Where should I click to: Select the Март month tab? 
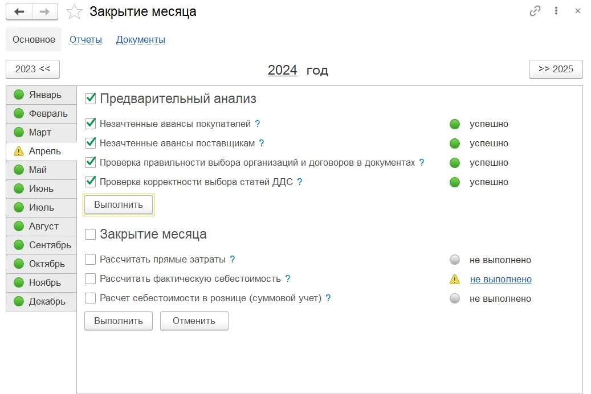tap(42, 133)
